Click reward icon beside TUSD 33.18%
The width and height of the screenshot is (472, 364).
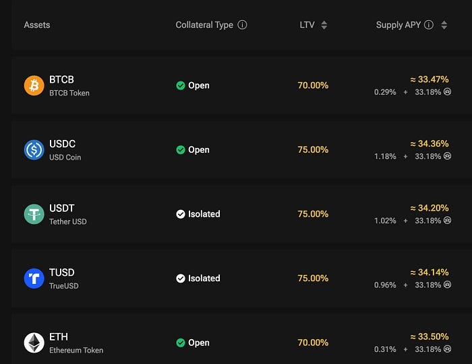[x=447, y=285]
